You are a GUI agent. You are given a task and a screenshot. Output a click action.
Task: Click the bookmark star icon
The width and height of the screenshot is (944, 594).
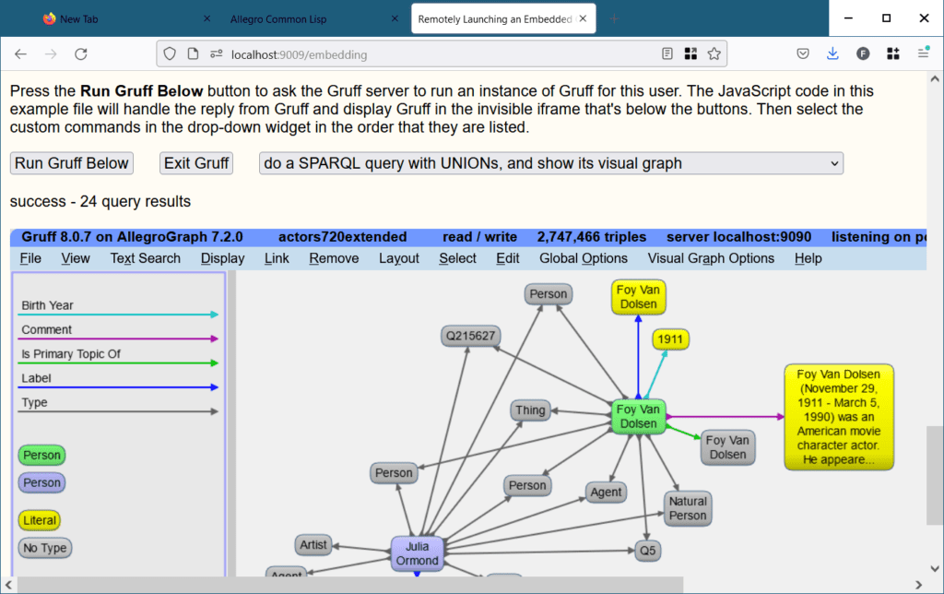[x=714, y=53]
